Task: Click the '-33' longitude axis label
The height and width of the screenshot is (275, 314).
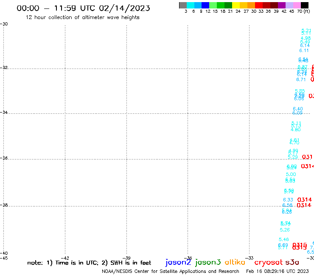Action: click(x=250, y=258)
